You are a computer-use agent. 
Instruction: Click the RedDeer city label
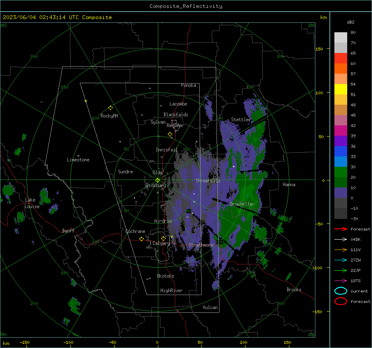click(x=175, y=125)
